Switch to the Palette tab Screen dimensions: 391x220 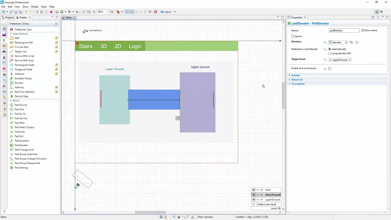click(23, 18)
